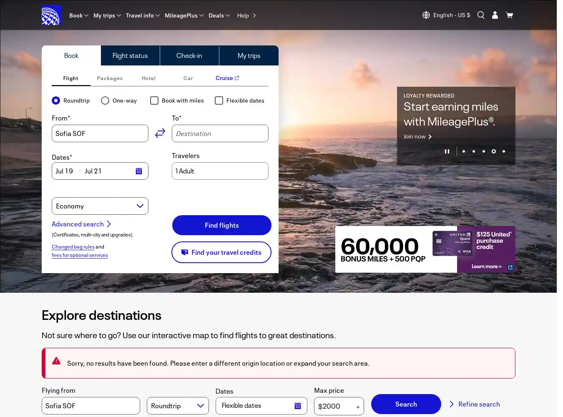This screenshot has height=417, width=563.
Task: Click the Flying from Sofia SOF field
Action: pos(91,406)
